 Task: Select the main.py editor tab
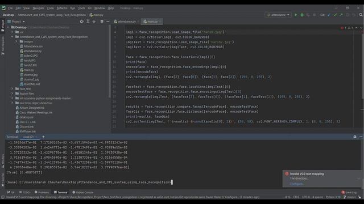[x=152, y=22]
